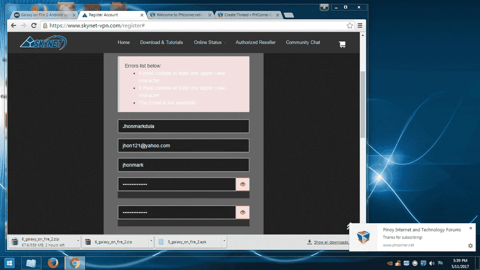Bookmark this page with the star icon
The height and width of the screenshot is (270, 480).
tap(350, 25)
